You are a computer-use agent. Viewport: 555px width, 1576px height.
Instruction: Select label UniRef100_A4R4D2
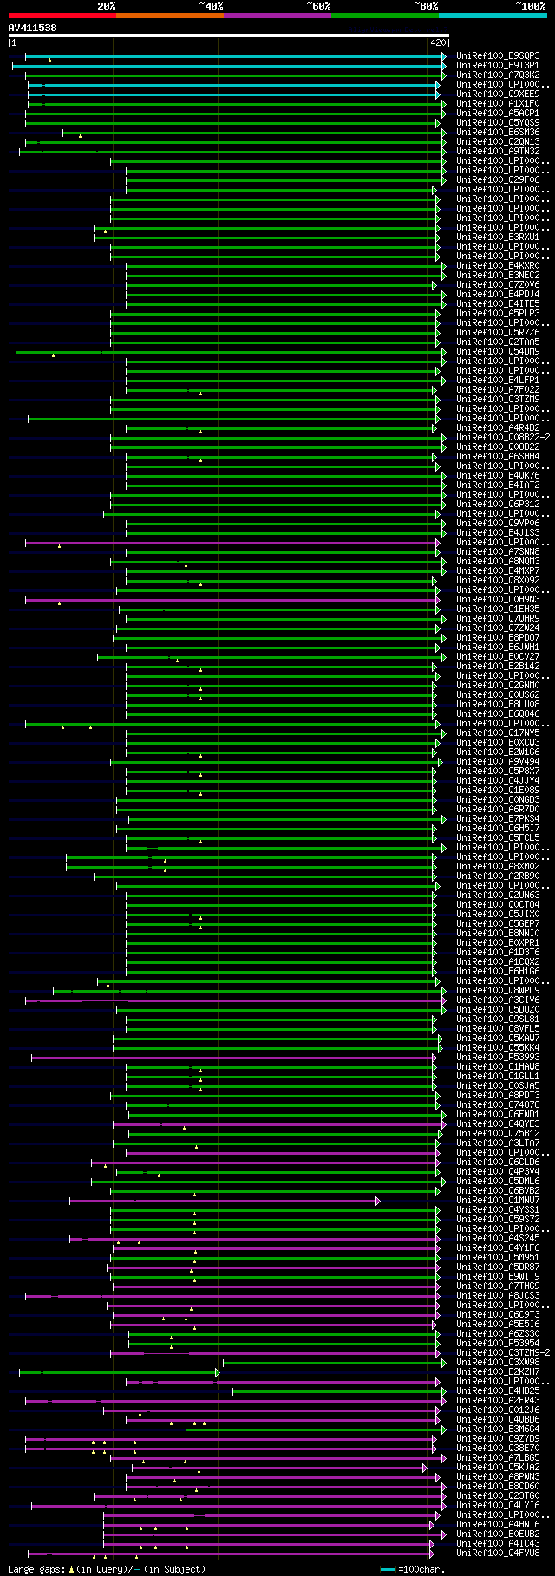click(x=498, y=427)
